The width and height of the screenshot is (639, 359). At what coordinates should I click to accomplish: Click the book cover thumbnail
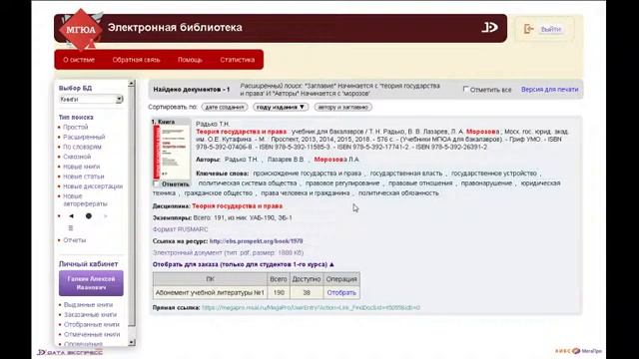pos(171,152)
